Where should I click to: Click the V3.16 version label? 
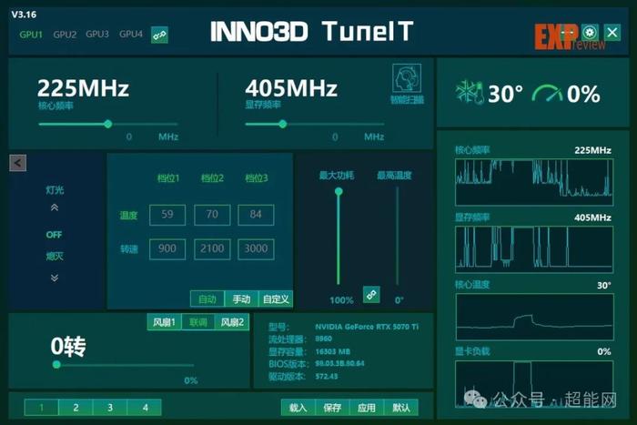(24, 15)
